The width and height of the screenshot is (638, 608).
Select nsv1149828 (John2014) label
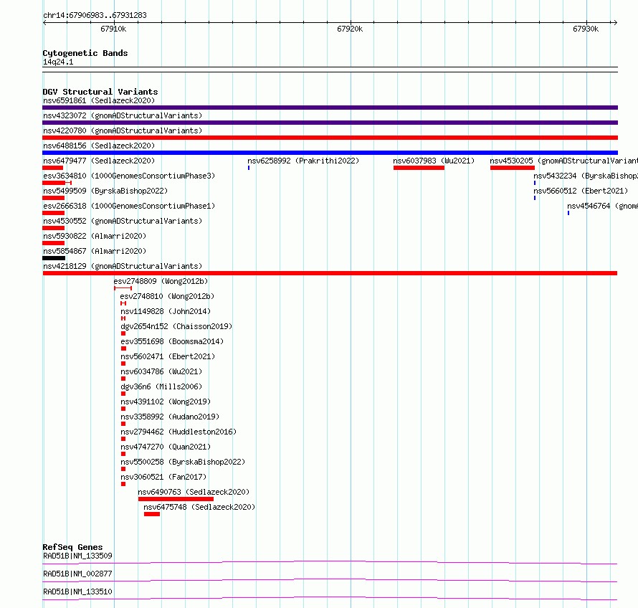(166, 311)
